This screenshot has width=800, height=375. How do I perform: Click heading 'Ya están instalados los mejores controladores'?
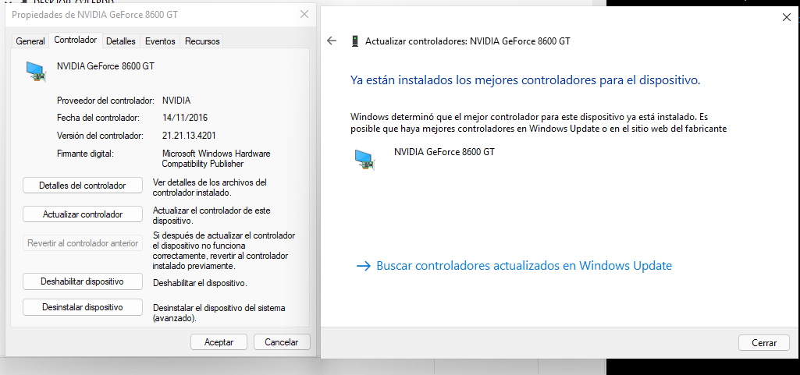click(525, 80)
